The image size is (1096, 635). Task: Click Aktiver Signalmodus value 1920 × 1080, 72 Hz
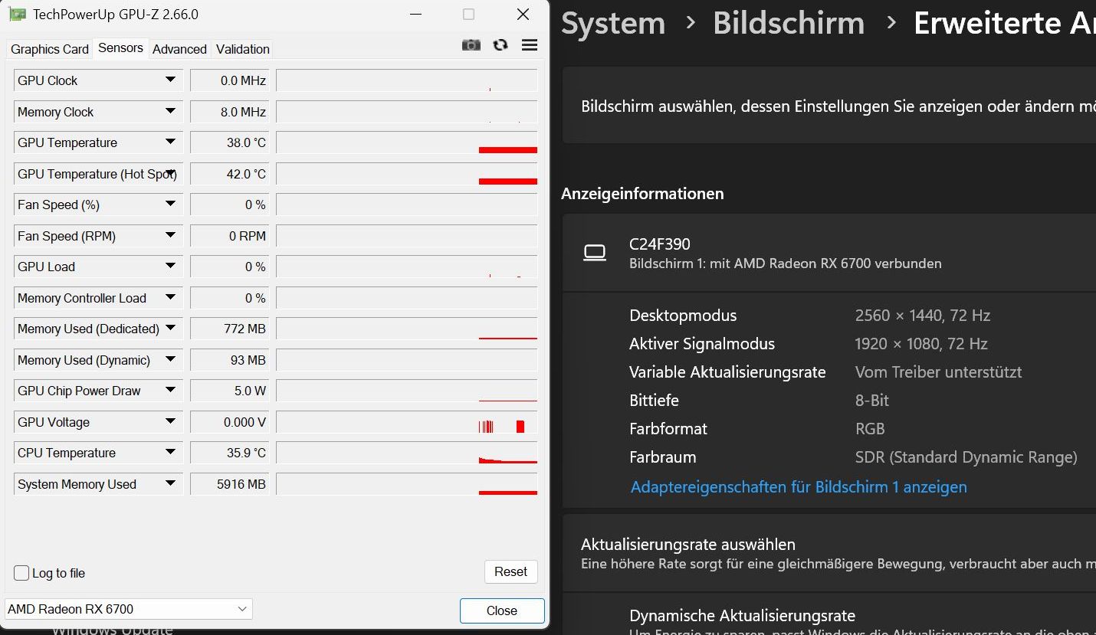coord(921,344)
